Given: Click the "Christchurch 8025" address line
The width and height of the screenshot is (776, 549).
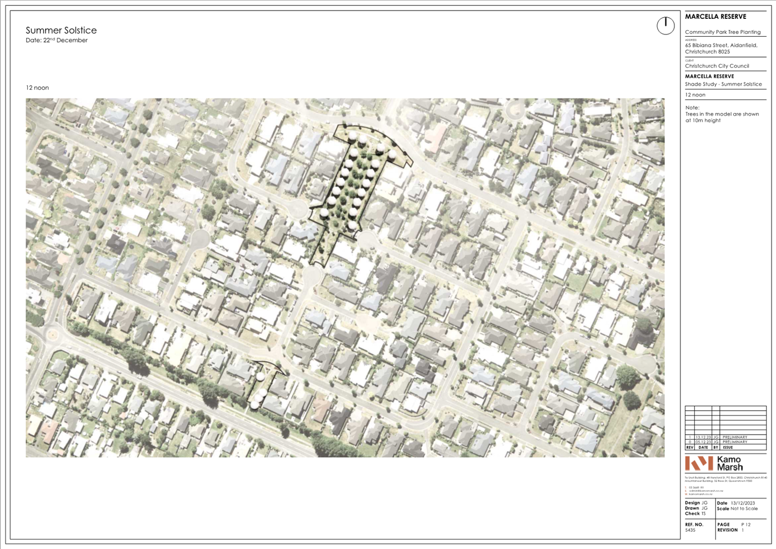Looking at the screenshot, I should click(x=707, y=52).
